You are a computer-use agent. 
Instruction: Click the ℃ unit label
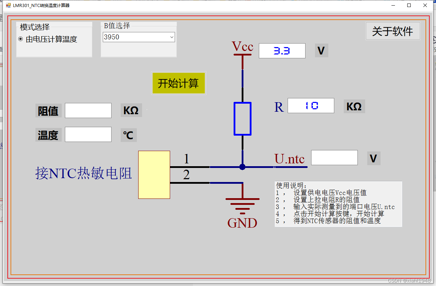(129, 135)
